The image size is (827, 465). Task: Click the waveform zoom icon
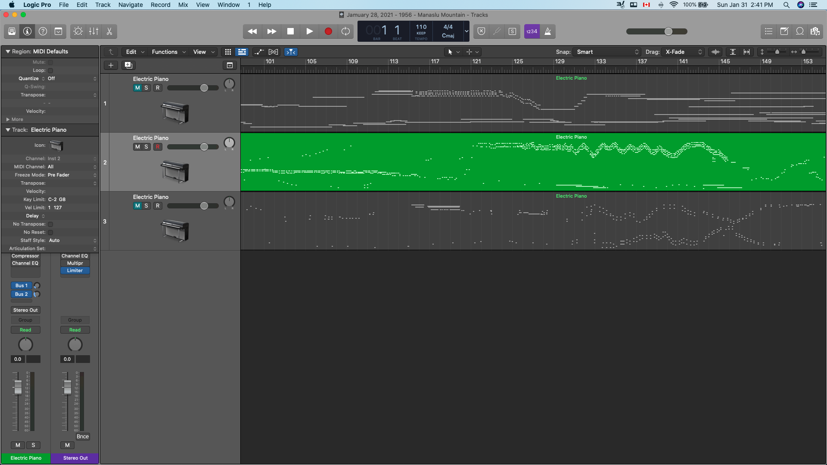[716, 52]
